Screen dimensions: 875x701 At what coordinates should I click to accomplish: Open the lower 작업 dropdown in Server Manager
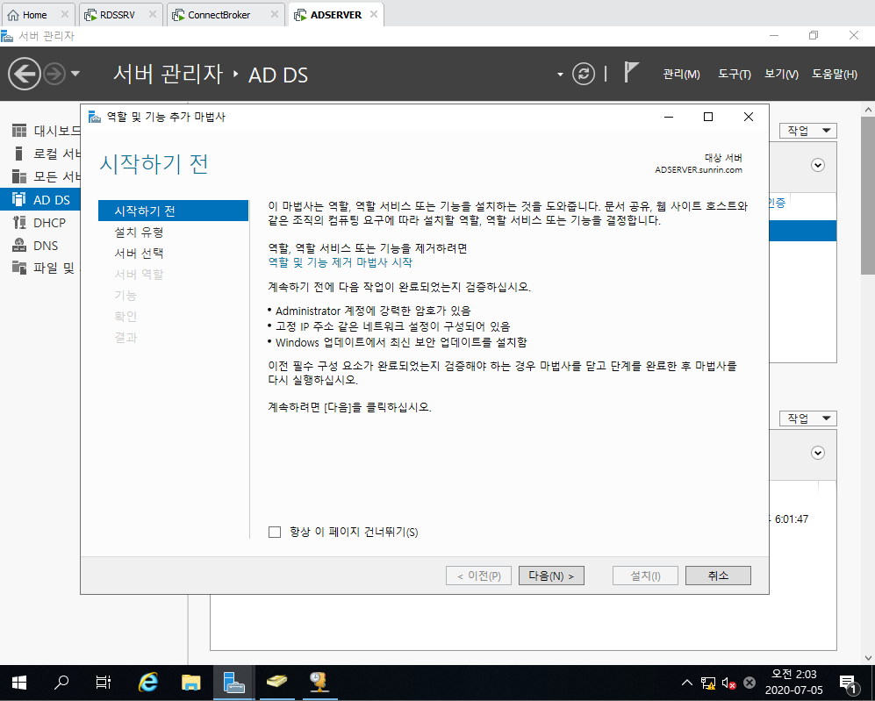click(808, 418)
